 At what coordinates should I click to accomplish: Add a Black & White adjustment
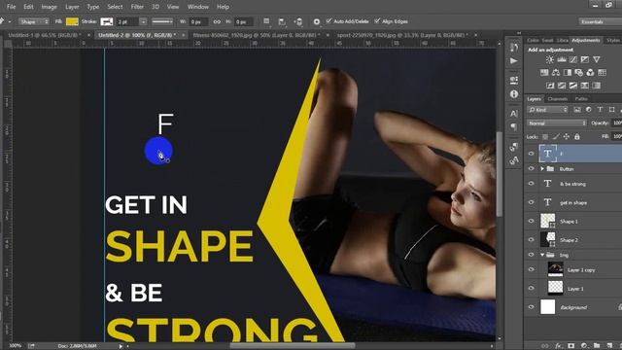[568, 73]
